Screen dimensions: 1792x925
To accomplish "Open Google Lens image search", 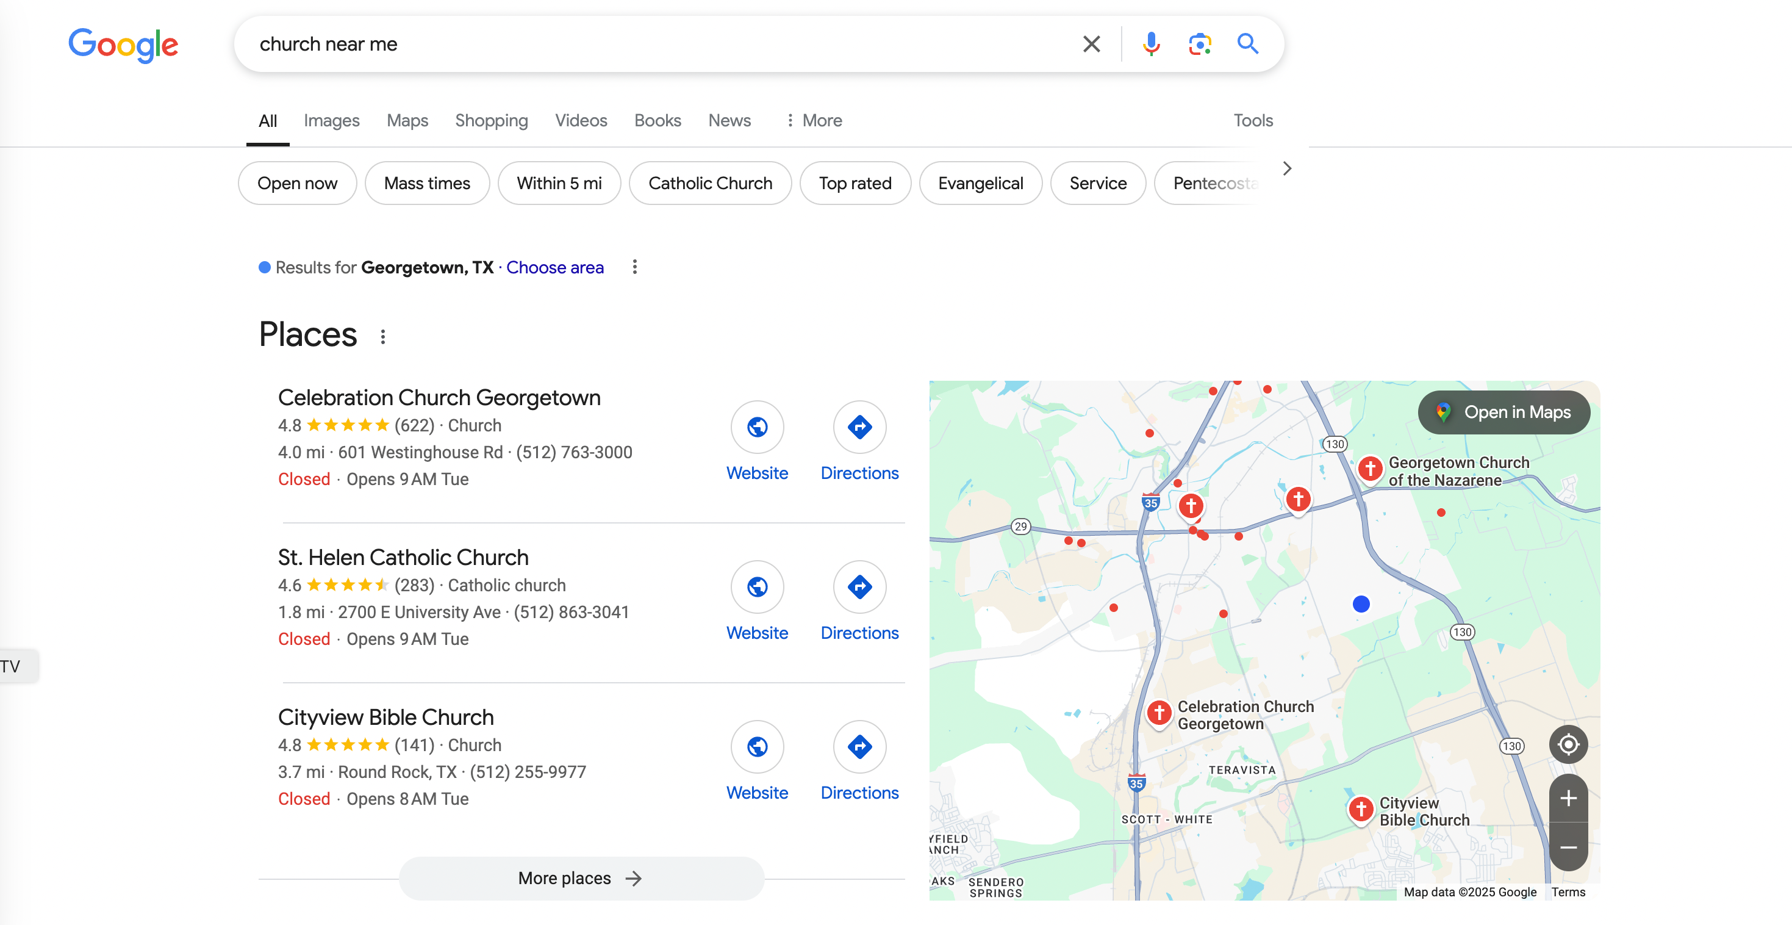I will pos(1200,44).
